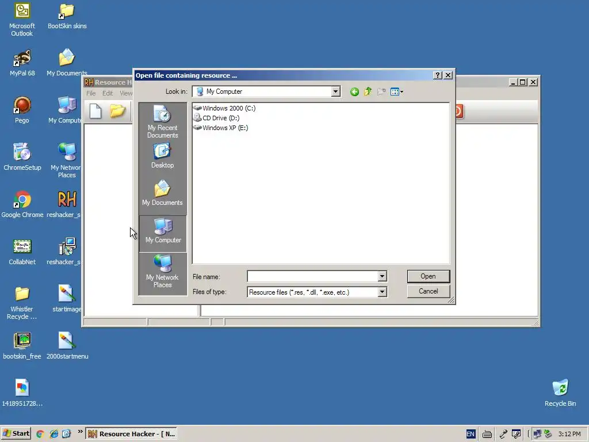Click the dialog Help question mark button
Screen dimensions: 589x442
pyautogui.click(x=437, y=75)
